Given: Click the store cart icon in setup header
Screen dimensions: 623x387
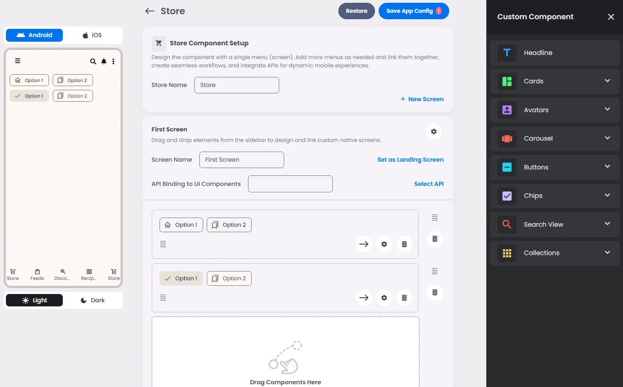Looking at the screenshot, I should pos(159,43).
